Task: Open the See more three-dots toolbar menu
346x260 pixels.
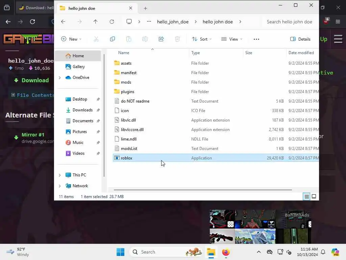Action: [256, 39]
